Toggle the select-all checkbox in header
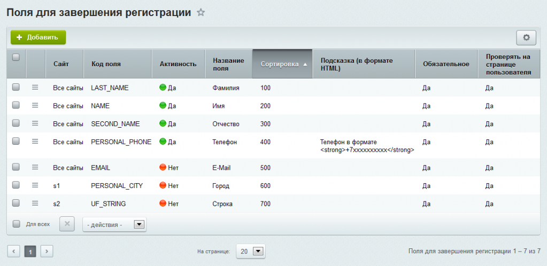 coord(16,57)
